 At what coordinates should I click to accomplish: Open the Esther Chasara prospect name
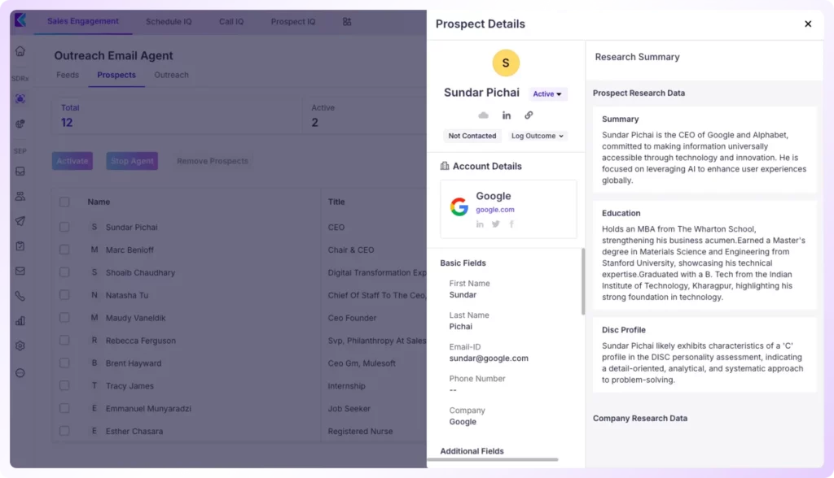pyautogui.click(x=134, y=432)
